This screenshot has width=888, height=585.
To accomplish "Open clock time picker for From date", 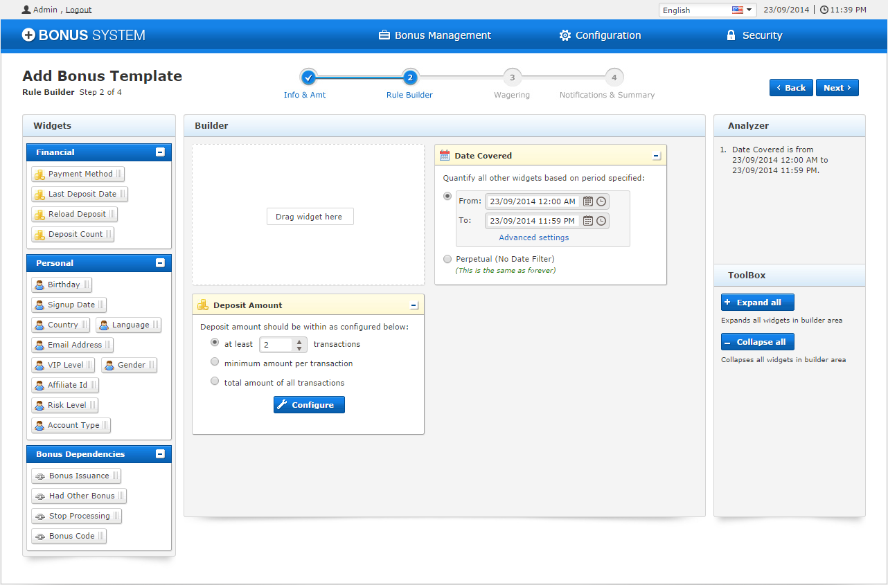I will [601, 201].
